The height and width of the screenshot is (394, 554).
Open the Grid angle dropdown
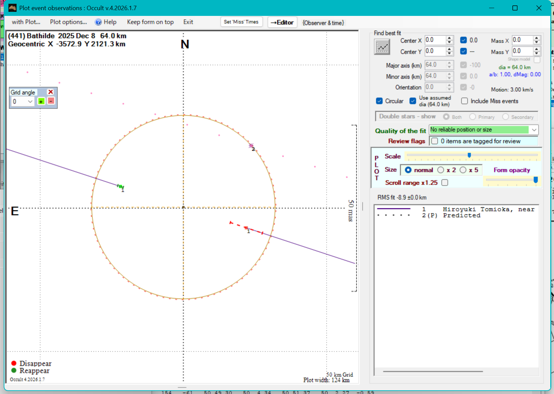pyautogui.click(x=30, y=101)
